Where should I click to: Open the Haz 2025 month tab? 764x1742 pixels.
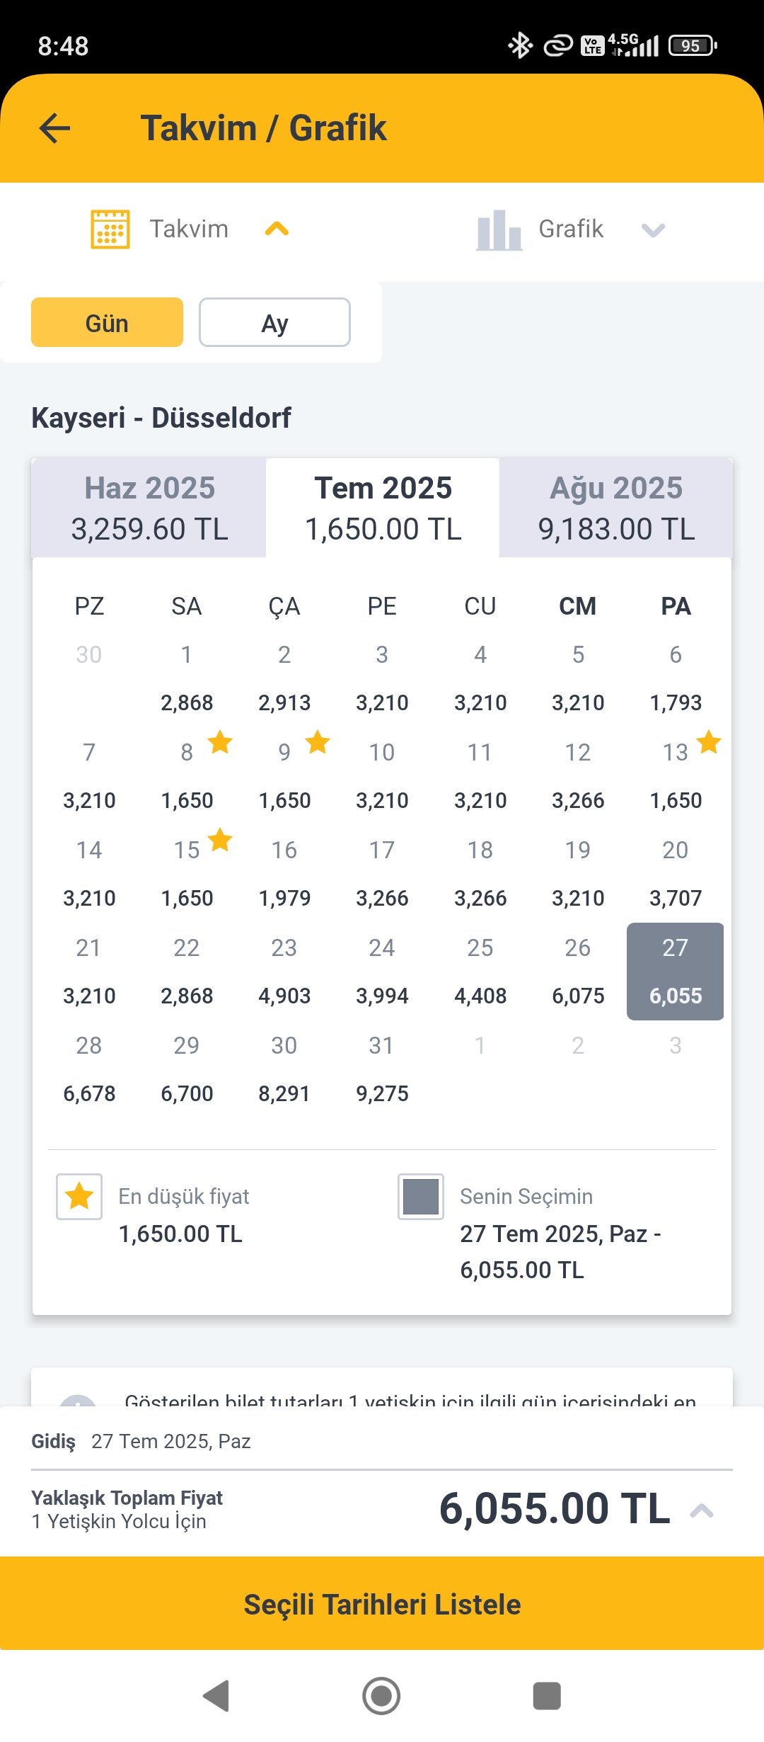149,508
